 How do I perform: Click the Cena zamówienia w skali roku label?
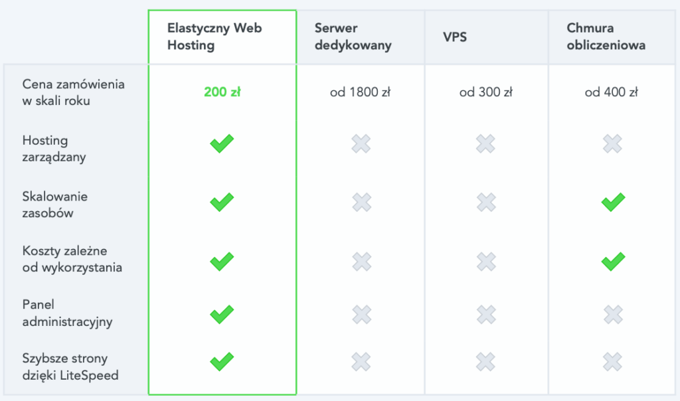[x=73, y=92]
